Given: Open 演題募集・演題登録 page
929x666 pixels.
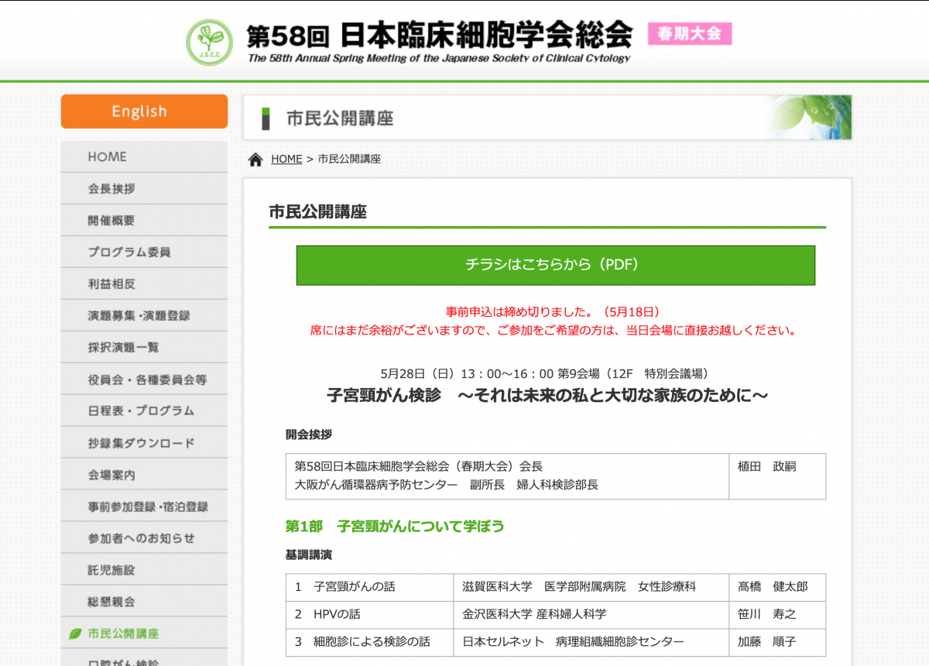Looking at the screenshot, I should [x=144, y=315].
